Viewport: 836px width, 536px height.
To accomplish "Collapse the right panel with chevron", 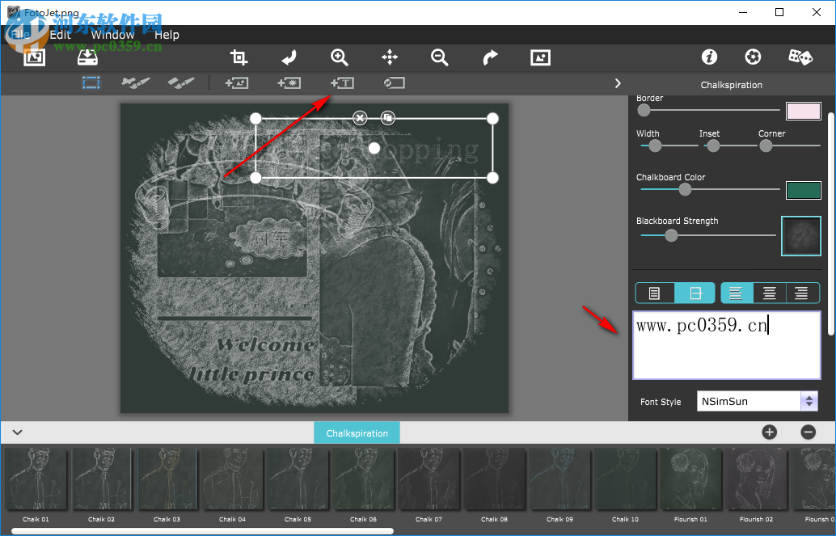I will (x=618, y=83).
